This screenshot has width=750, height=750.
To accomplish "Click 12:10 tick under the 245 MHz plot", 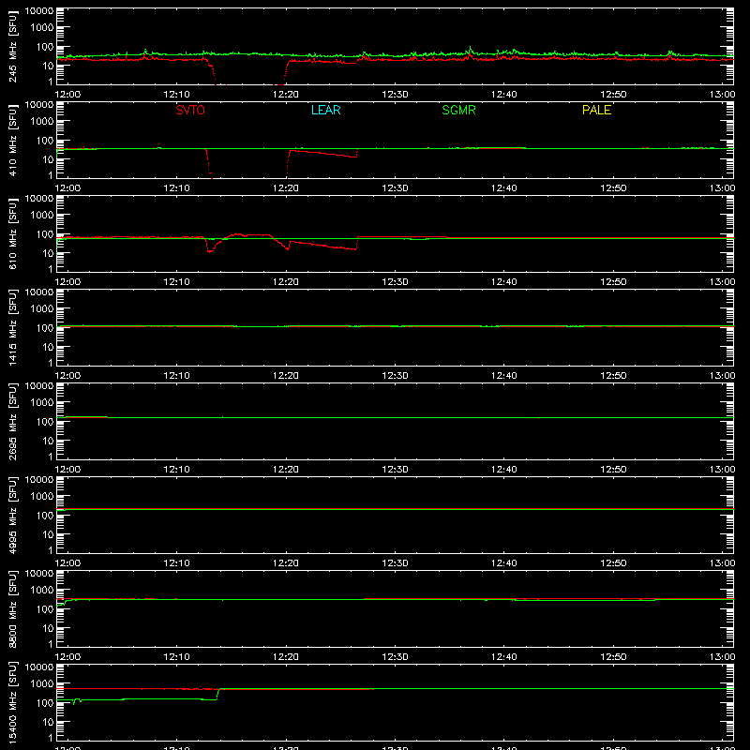I will [176, 95].
